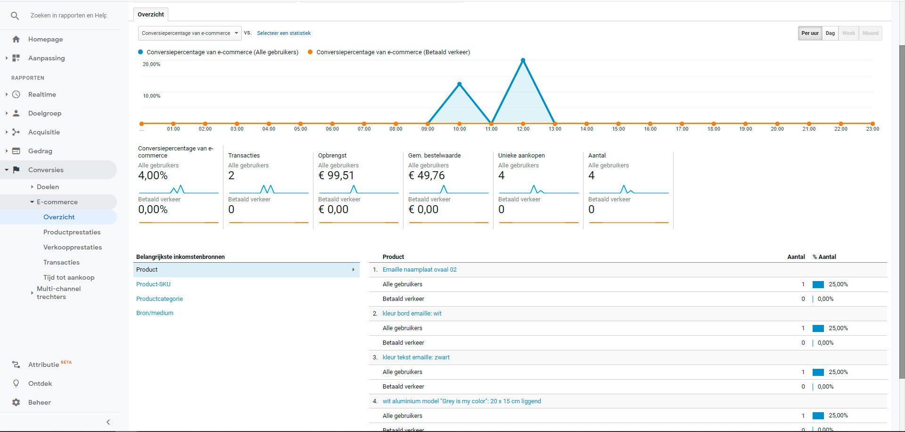Open the Emaille naamplaat ovaal 02 product link

(420, 270)
